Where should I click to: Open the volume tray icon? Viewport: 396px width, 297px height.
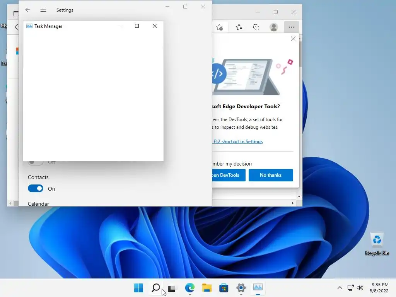[x=360, y=288]
